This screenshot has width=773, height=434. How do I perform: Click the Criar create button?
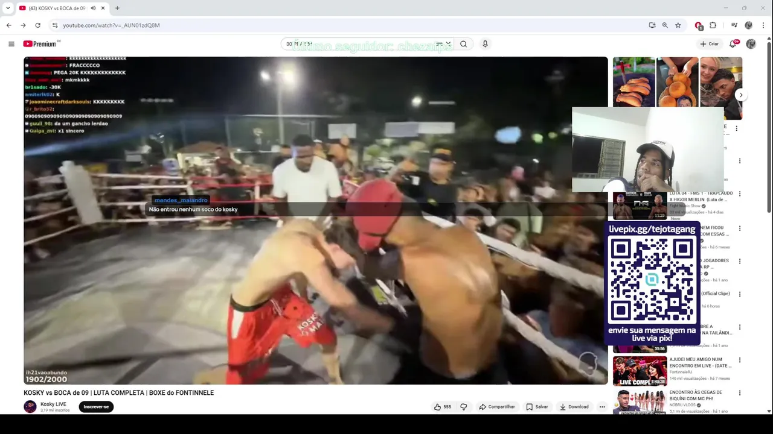coord(710,44)
